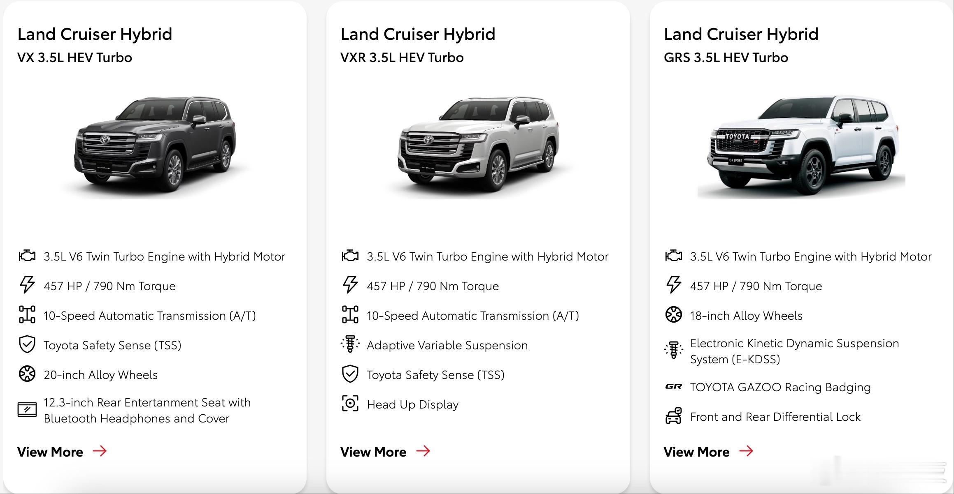Click the Adaptive Variable Suspension icon on VXR

[x=350, y=344]
